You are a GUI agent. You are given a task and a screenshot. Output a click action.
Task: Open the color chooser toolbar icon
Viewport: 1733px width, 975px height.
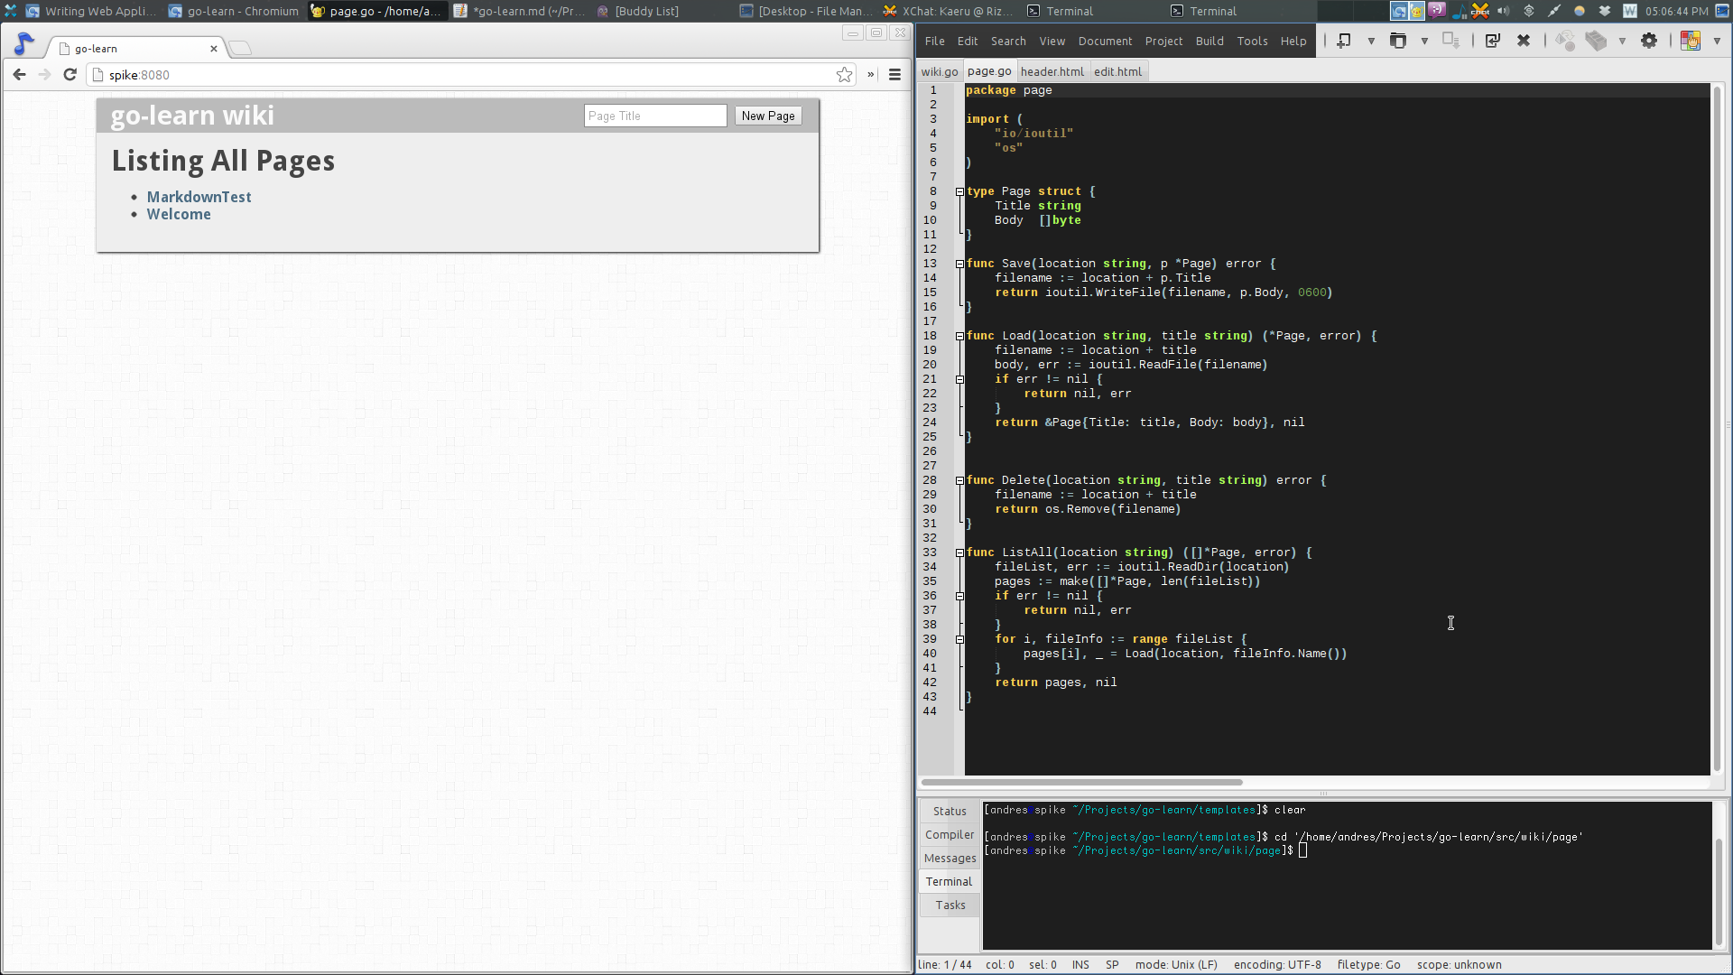[1691, 41]
